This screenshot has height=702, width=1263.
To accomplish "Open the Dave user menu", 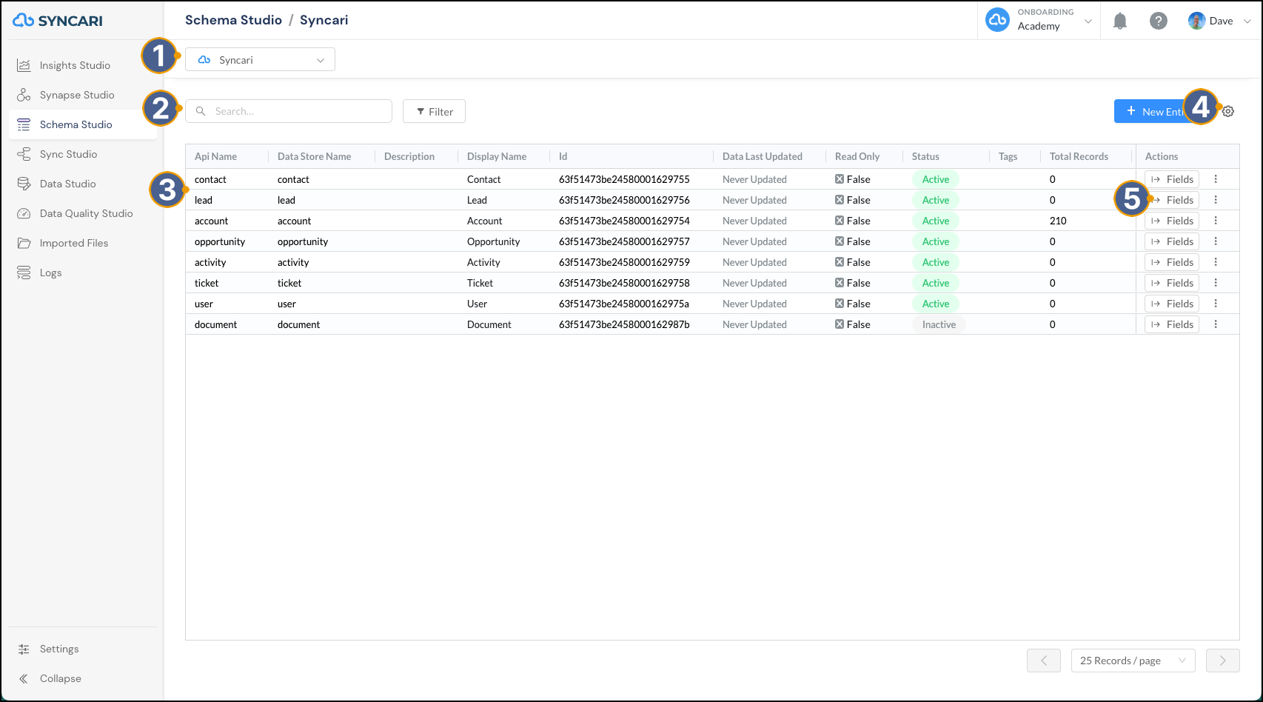I will pyautogui.click(x=1219, y=21).
